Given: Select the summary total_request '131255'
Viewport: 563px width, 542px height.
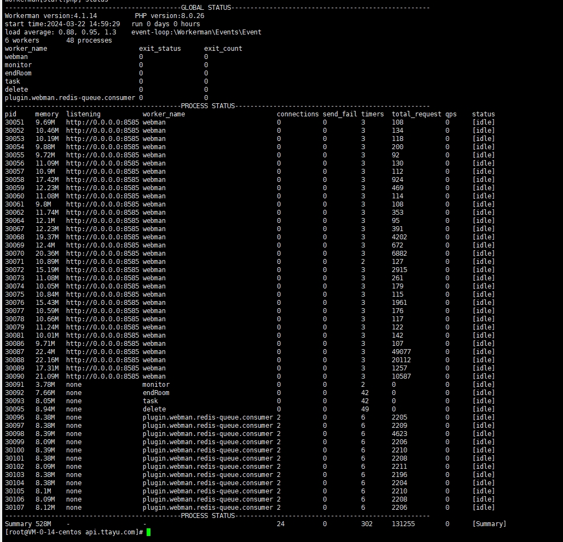Looking at the screenshot, I should point(403,524).
